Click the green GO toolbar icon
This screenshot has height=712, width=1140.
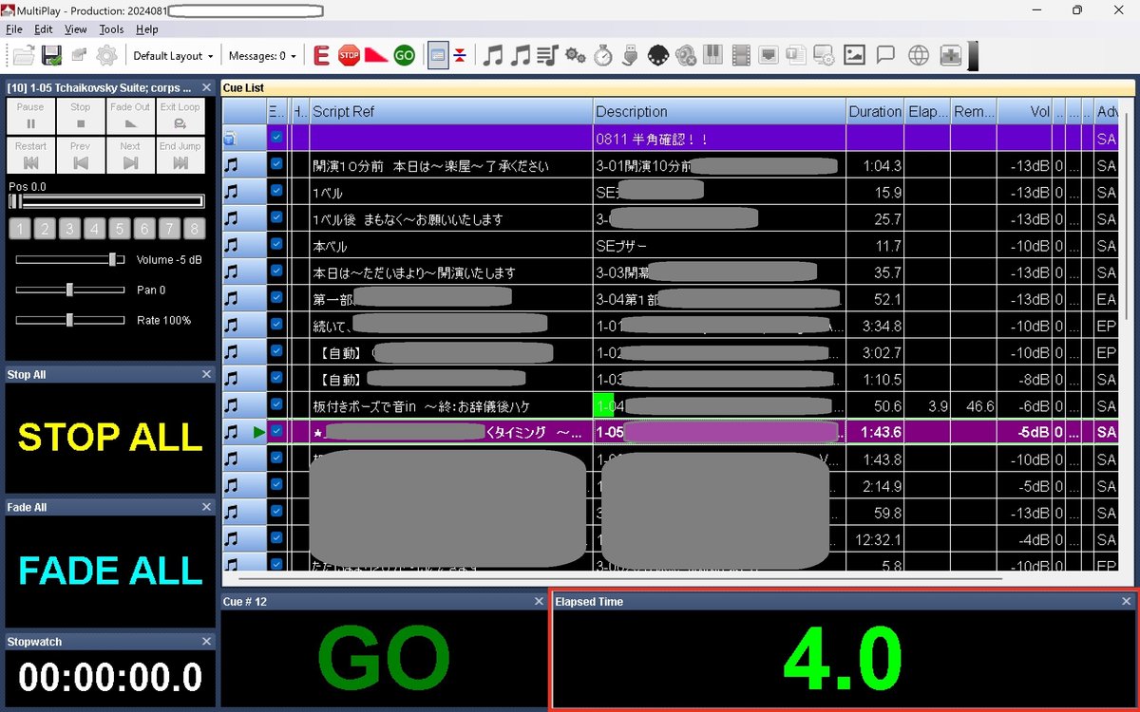(x=403, y=55)
